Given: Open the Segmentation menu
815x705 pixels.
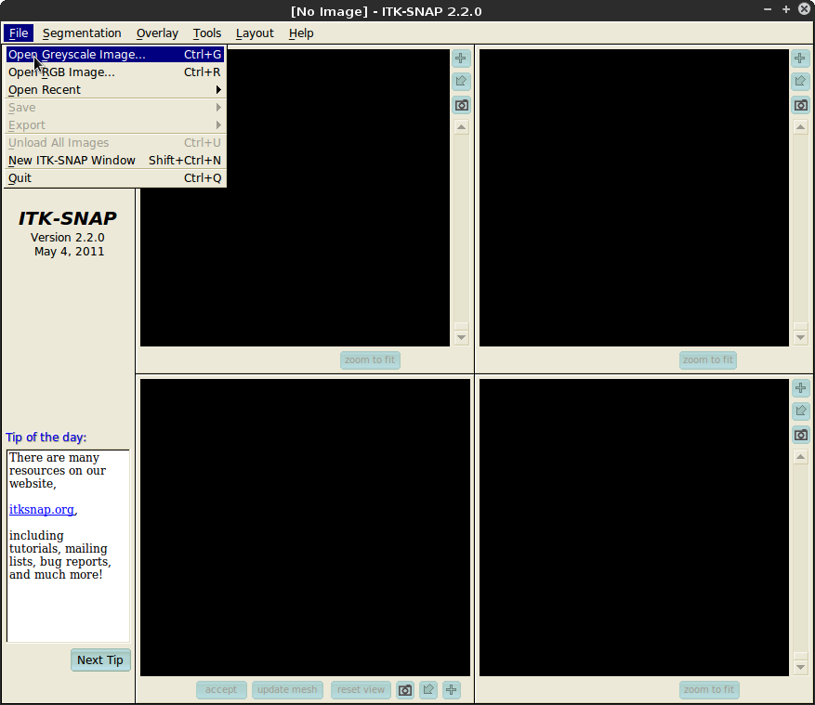Looking at the screenshot, I should tap(82, 33).
